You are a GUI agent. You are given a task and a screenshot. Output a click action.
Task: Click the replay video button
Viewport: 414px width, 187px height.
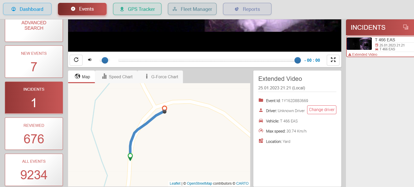[x=76, y=60]
